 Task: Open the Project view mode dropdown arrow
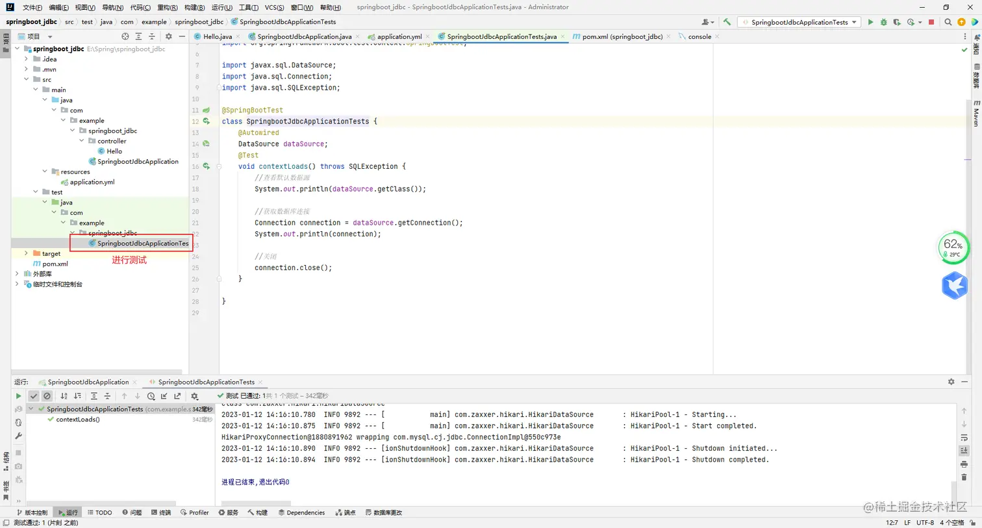(x=50, y=37)
